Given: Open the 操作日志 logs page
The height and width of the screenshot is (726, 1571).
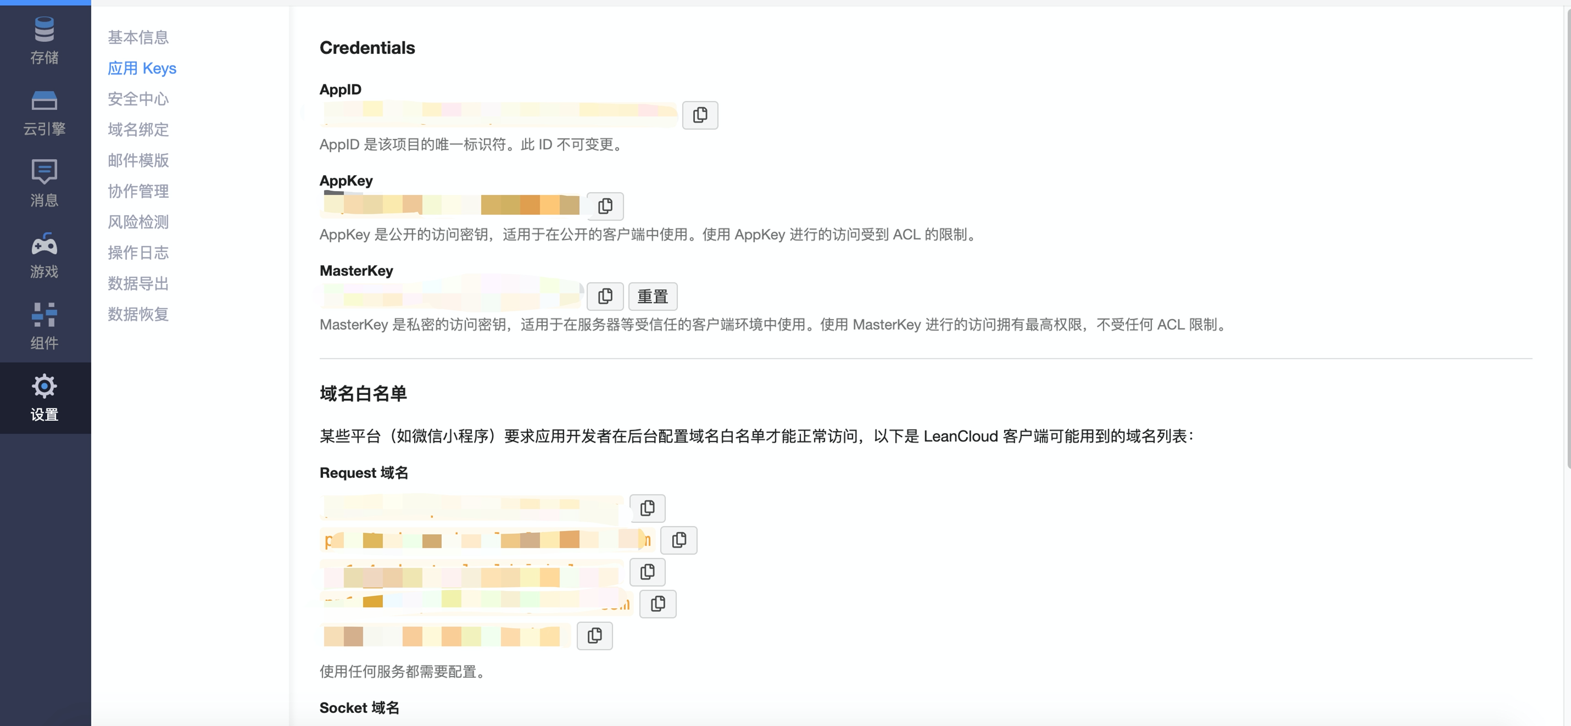Looking at the screenshot, I should point(138,253).
